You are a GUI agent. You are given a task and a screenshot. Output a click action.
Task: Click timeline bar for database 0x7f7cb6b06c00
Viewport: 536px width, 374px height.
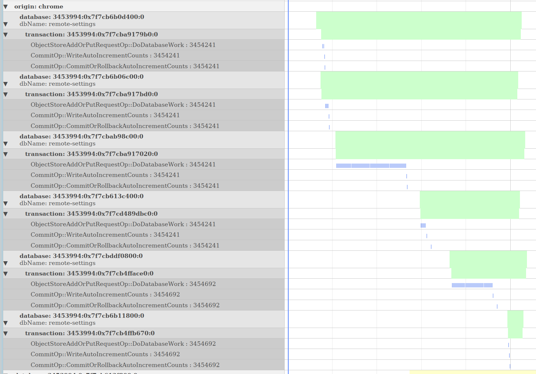click(x=419, y=80)
